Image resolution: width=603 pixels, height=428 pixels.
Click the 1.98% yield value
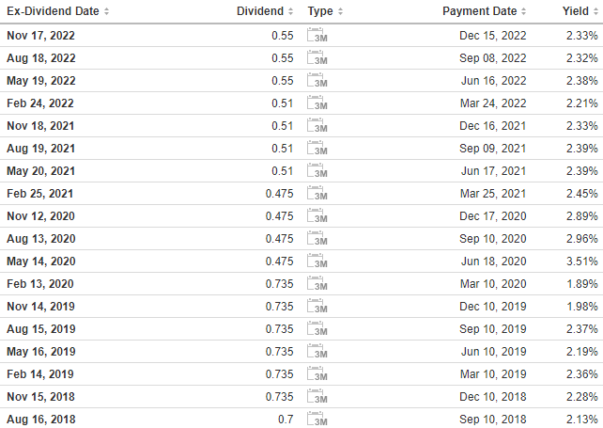click(582, 307)
